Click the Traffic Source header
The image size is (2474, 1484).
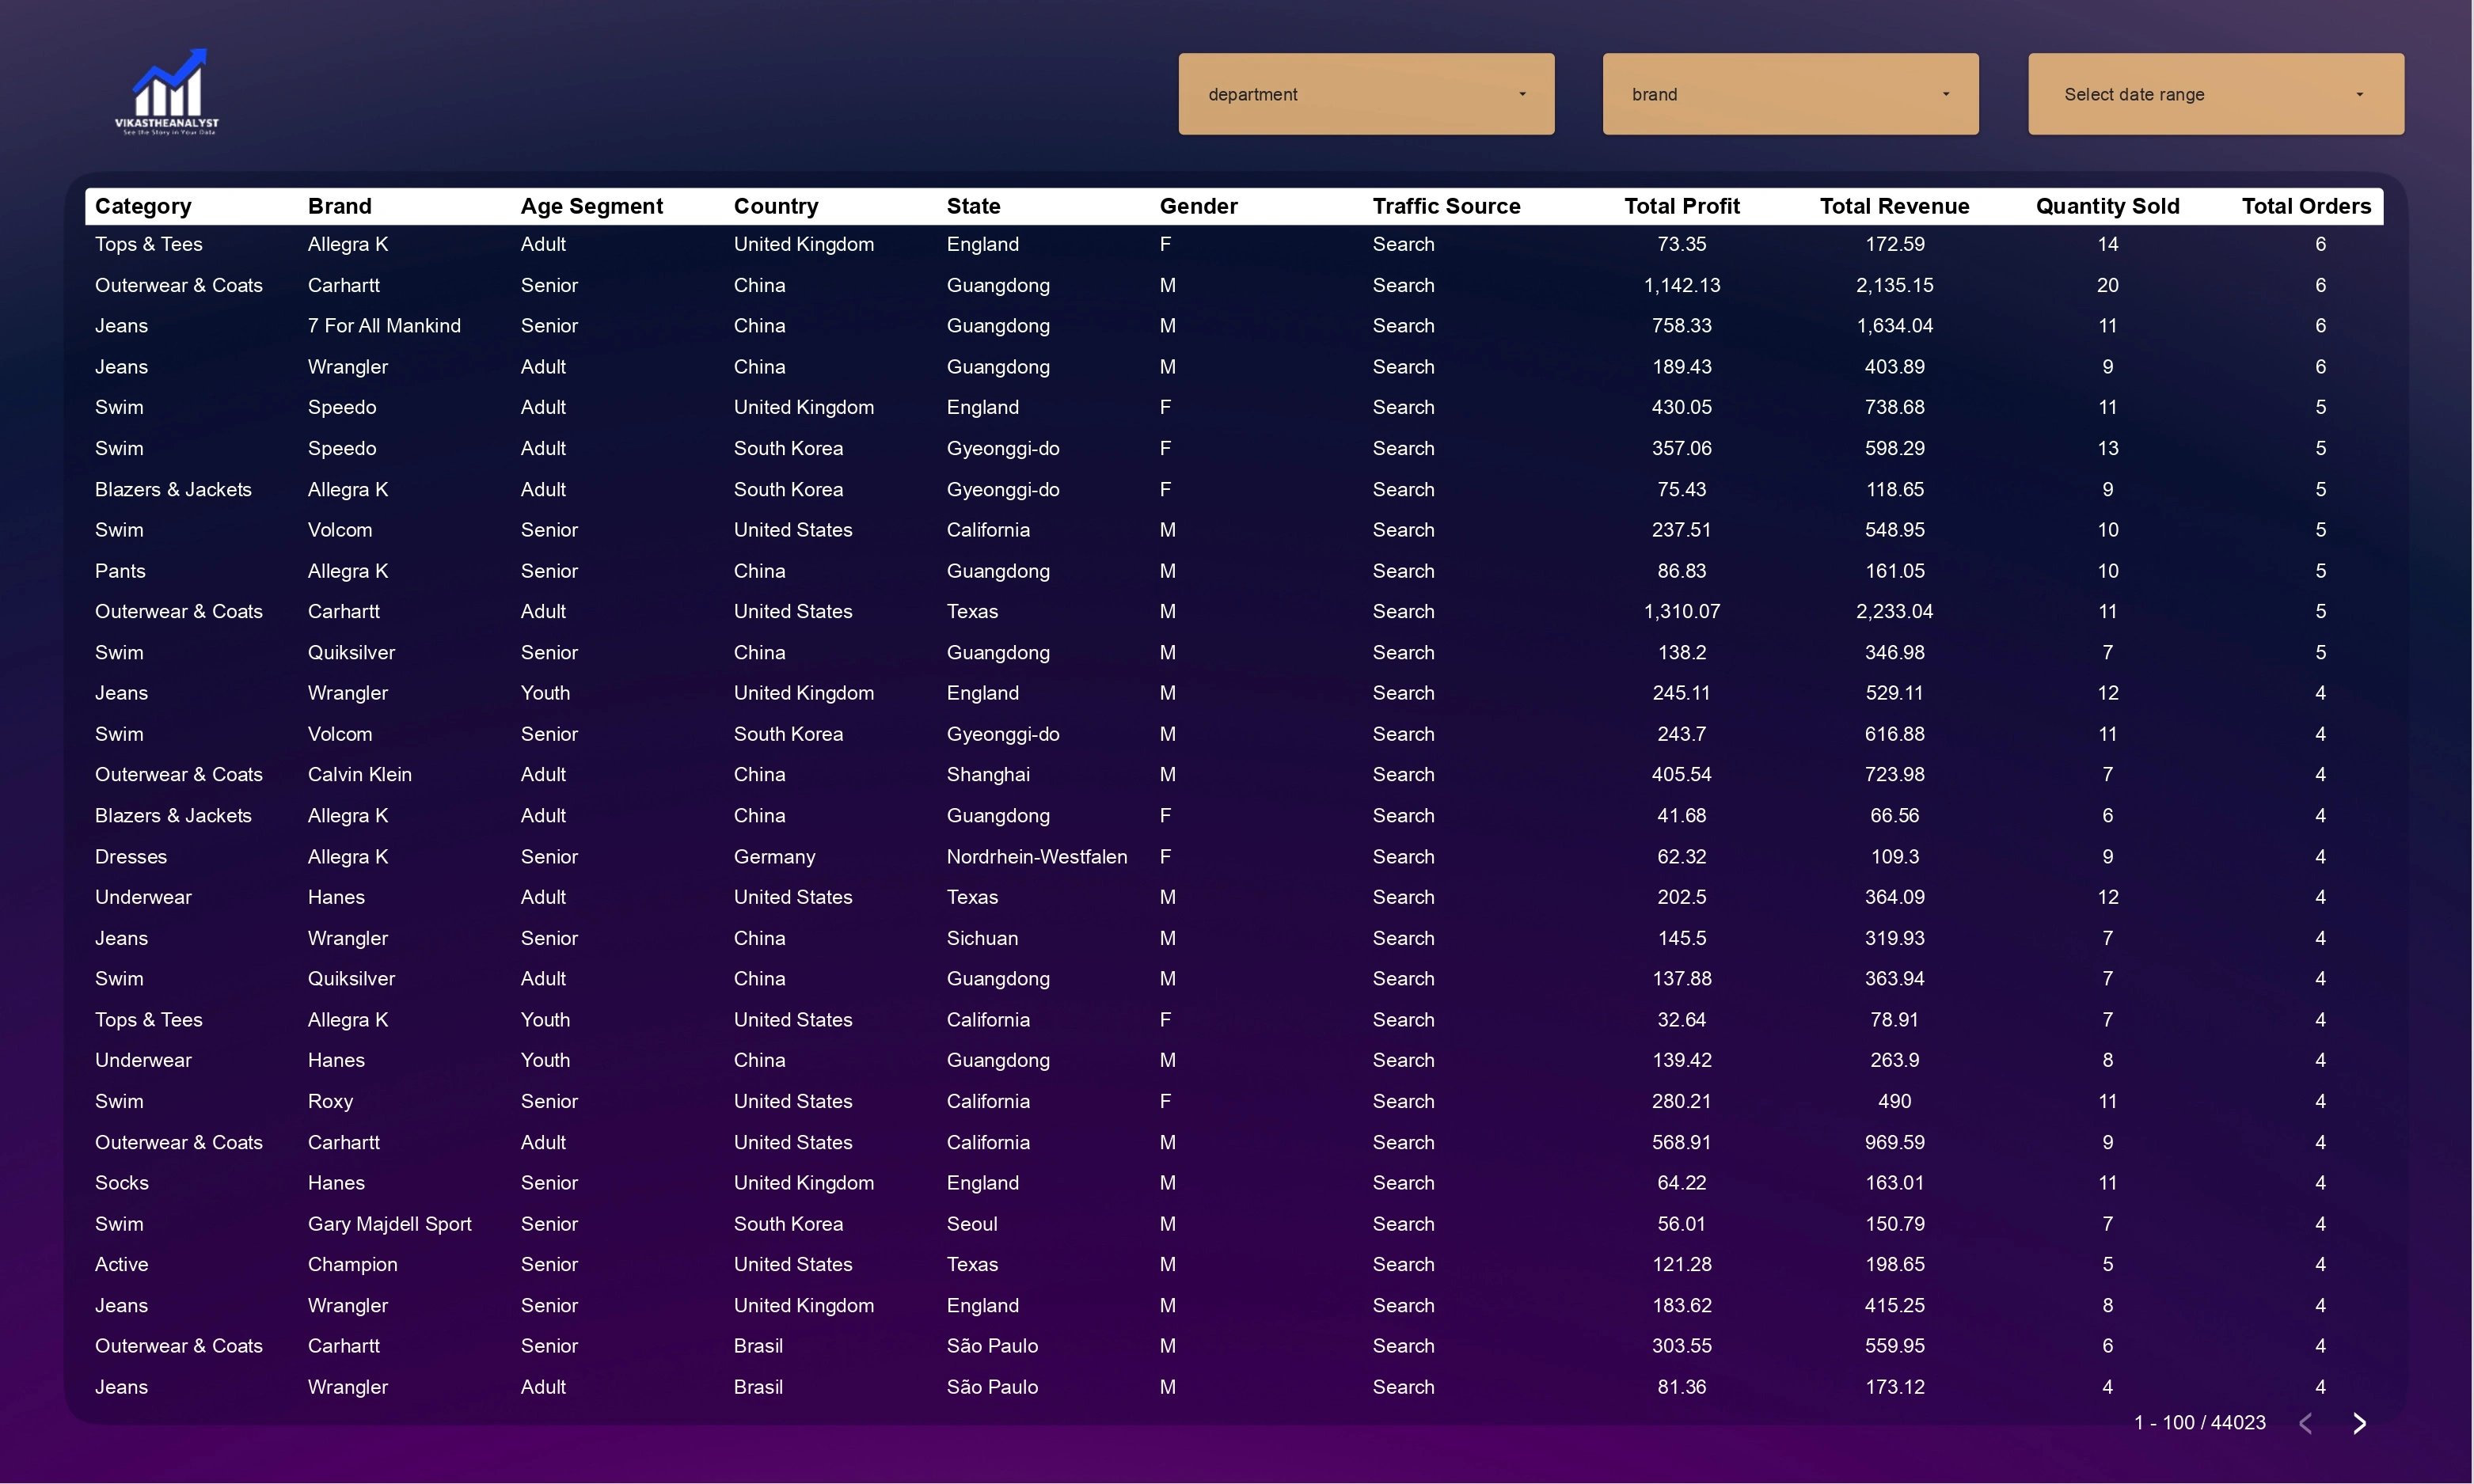pyautogui.click(x=1446, y=206)
